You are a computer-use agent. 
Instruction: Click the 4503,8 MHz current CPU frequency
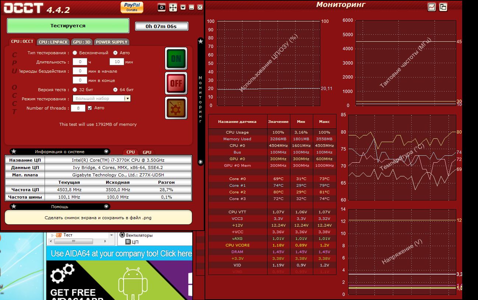pyautogui.click(x=69, y=190)
